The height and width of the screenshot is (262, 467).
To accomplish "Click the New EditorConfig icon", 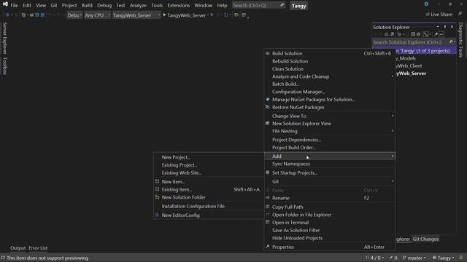I will pyautogui.click(x=157, y=215).
